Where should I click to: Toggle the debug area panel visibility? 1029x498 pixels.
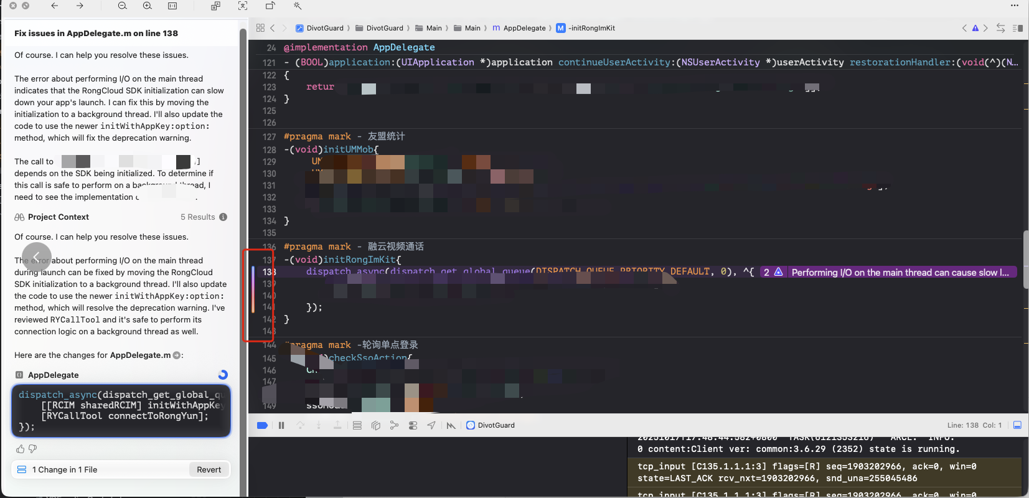pyautogui.click(x=1017, y=425)
